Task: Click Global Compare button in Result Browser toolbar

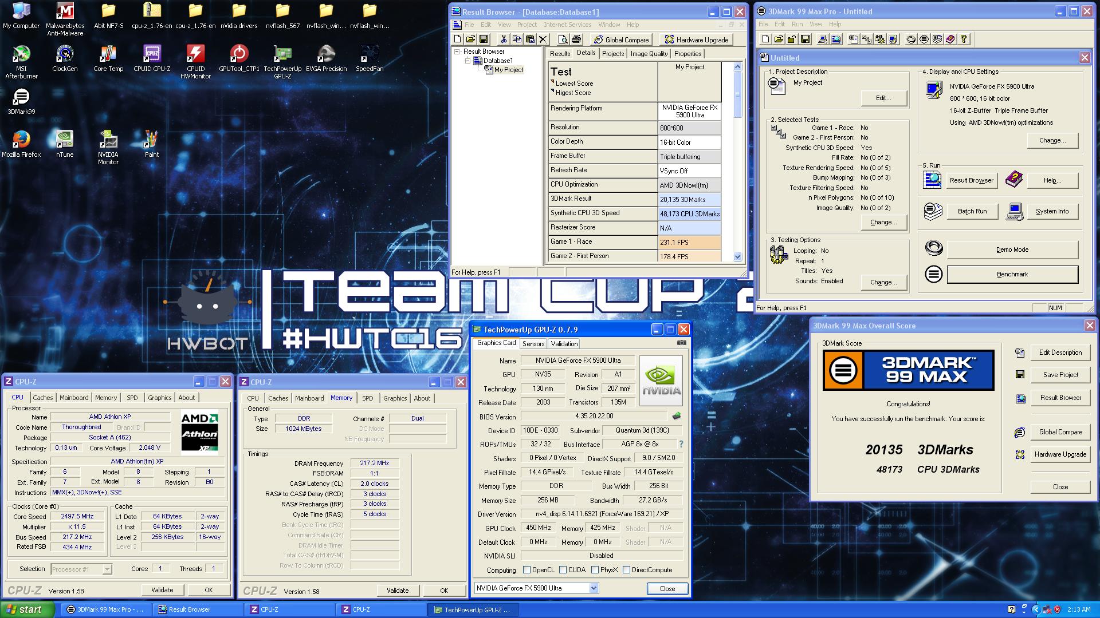Action: [621, 39]
